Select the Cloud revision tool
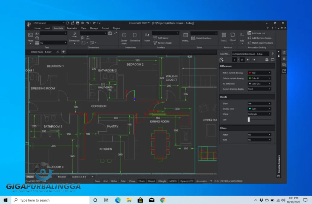The width and height of the screenshot is (312, 204). click(233, 37)
